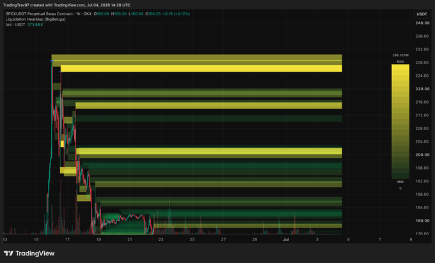The image size is (435, 263).
Task: Click the 23 date label on time axis
Action: (161, 239)
